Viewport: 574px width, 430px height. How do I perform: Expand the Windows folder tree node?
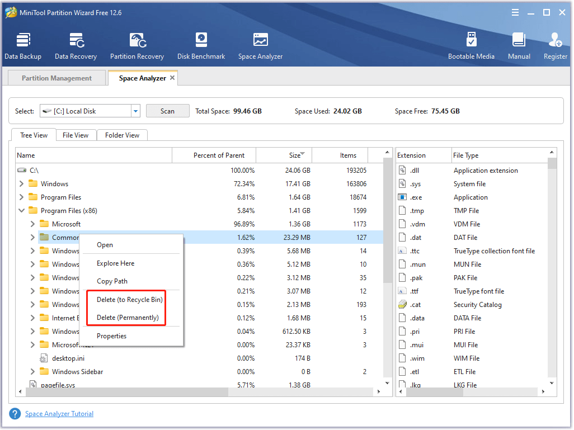click(21, 184)
